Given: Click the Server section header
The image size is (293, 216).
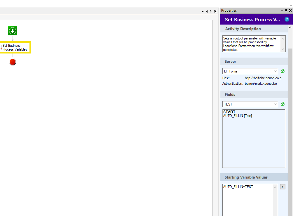Looking at the screenshot, I should coord(254,61).
